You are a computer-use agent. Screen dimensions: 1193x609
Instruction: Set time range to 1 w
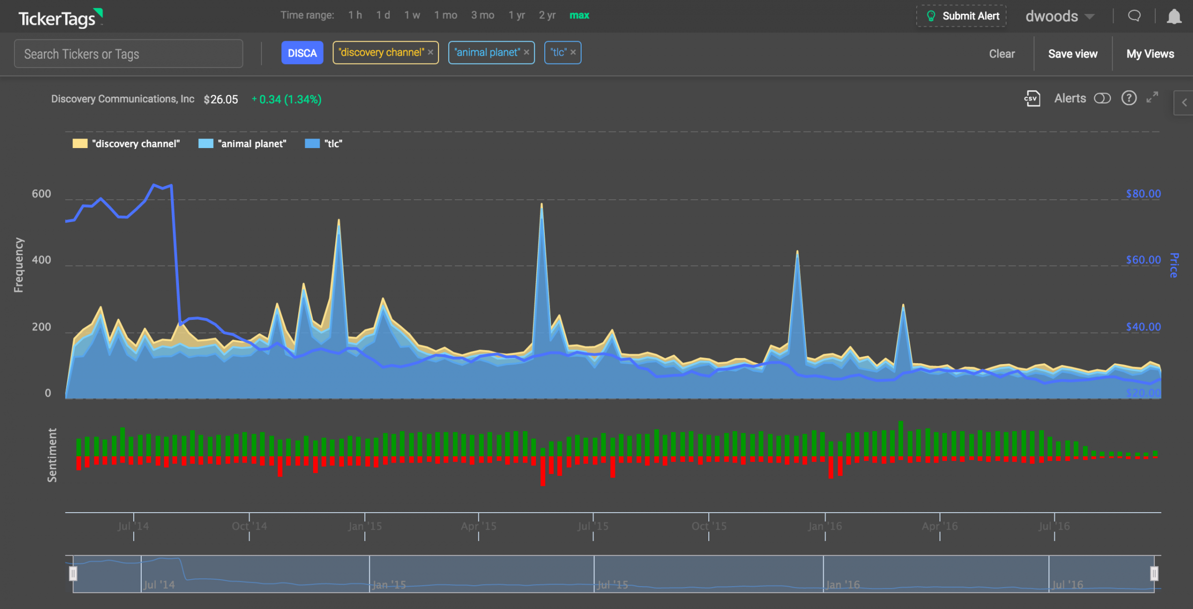pos(412,15)
